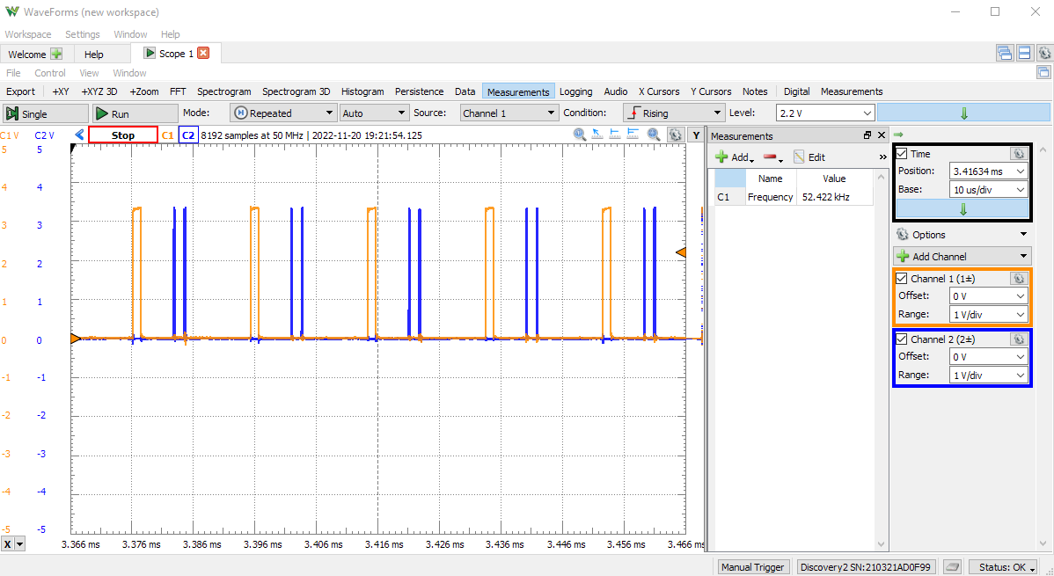
Task: Open the Time Base dropdown
Action: point(988,190)
